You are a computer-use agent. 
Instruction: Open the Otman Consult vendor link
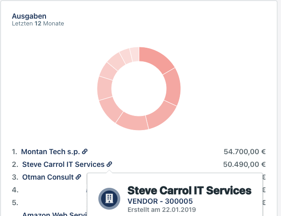point(48,177)
